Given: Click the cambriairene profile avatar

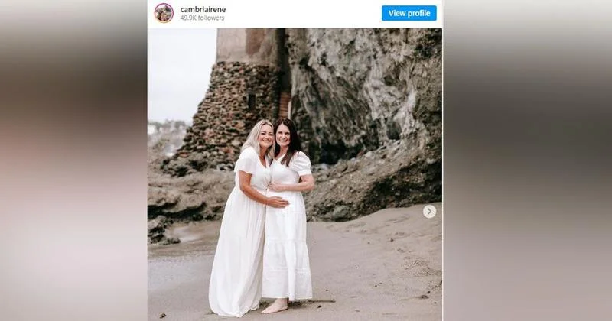Looking at the screenshot, I should point(164,13).
